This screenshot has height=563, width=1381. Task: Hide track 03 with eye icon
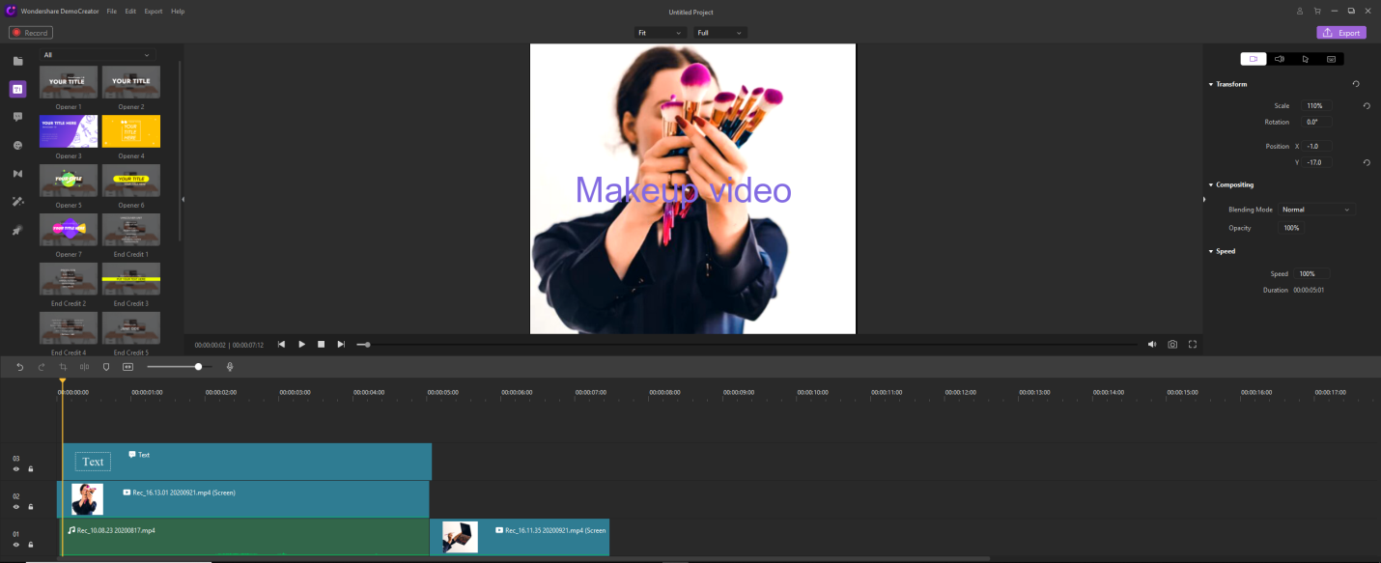pyautogui.click(x=16, y=469)
